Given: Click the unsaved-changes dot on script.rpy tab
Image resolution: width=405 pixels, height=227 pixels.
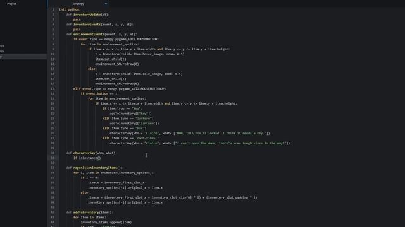Looking at the screenshot, I should click(x=106, y=4).
